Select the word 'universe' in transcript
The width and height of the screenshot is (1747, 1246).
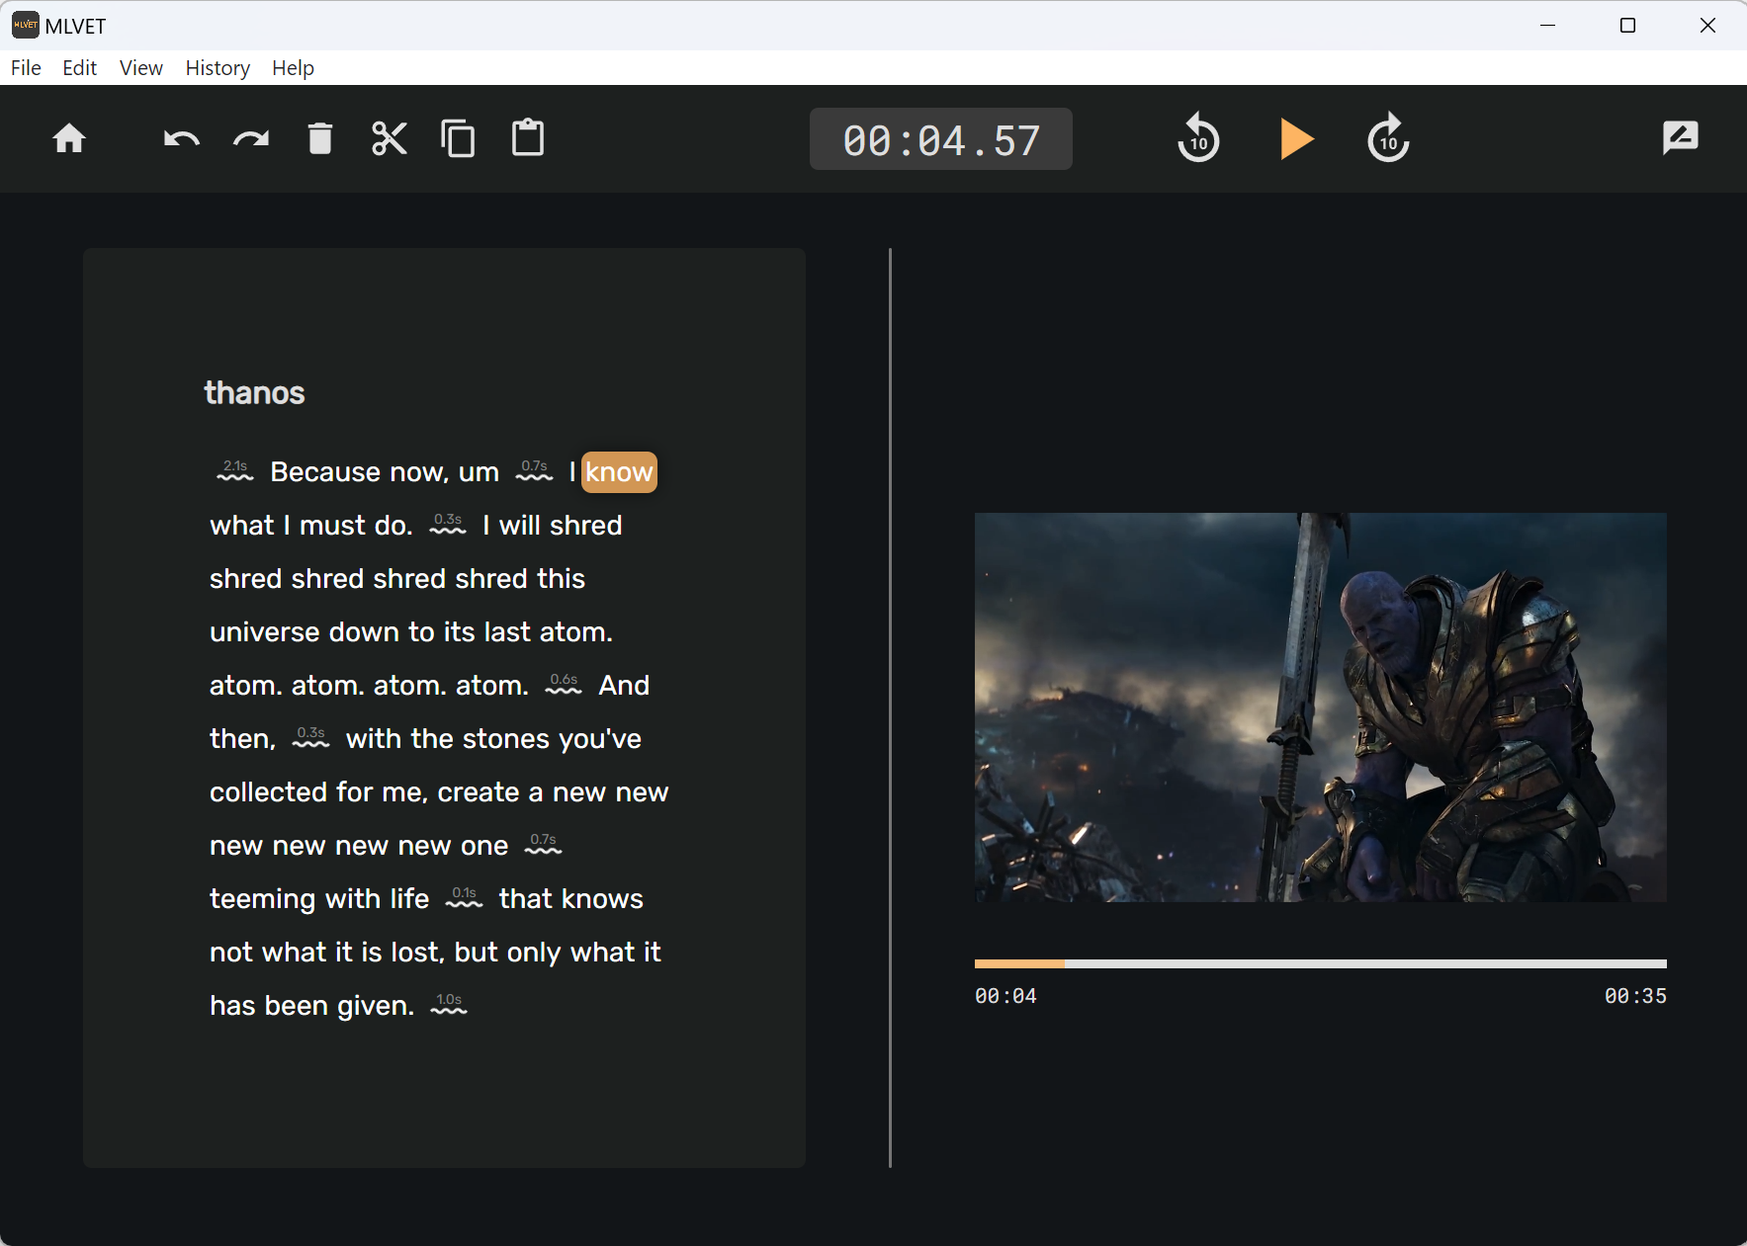265,632
